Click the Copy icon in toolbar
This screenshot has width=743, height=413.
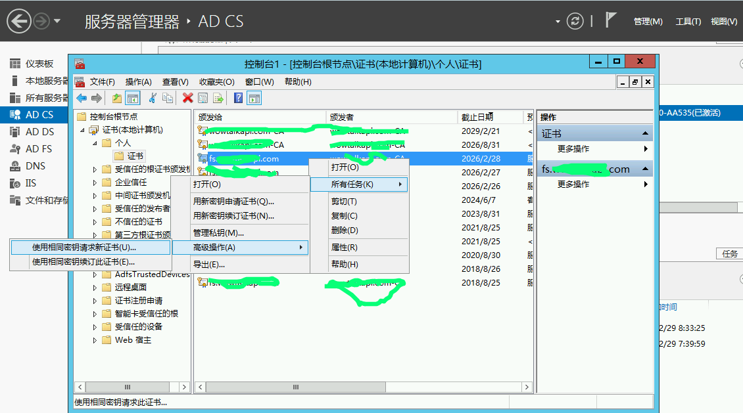point(167,98)
